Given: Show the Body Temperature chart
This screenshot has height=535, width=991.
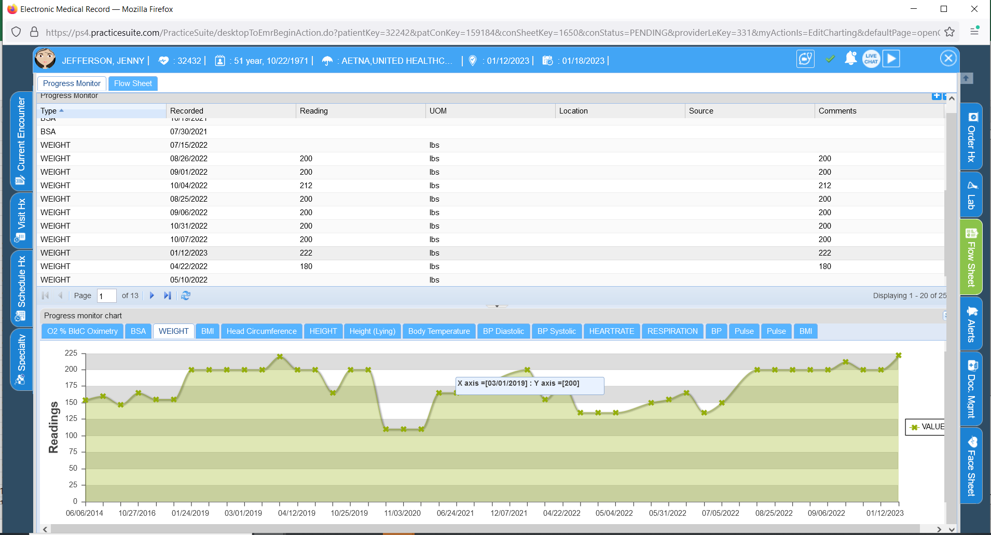Looking at the screenshot, I should coord(439,331).
